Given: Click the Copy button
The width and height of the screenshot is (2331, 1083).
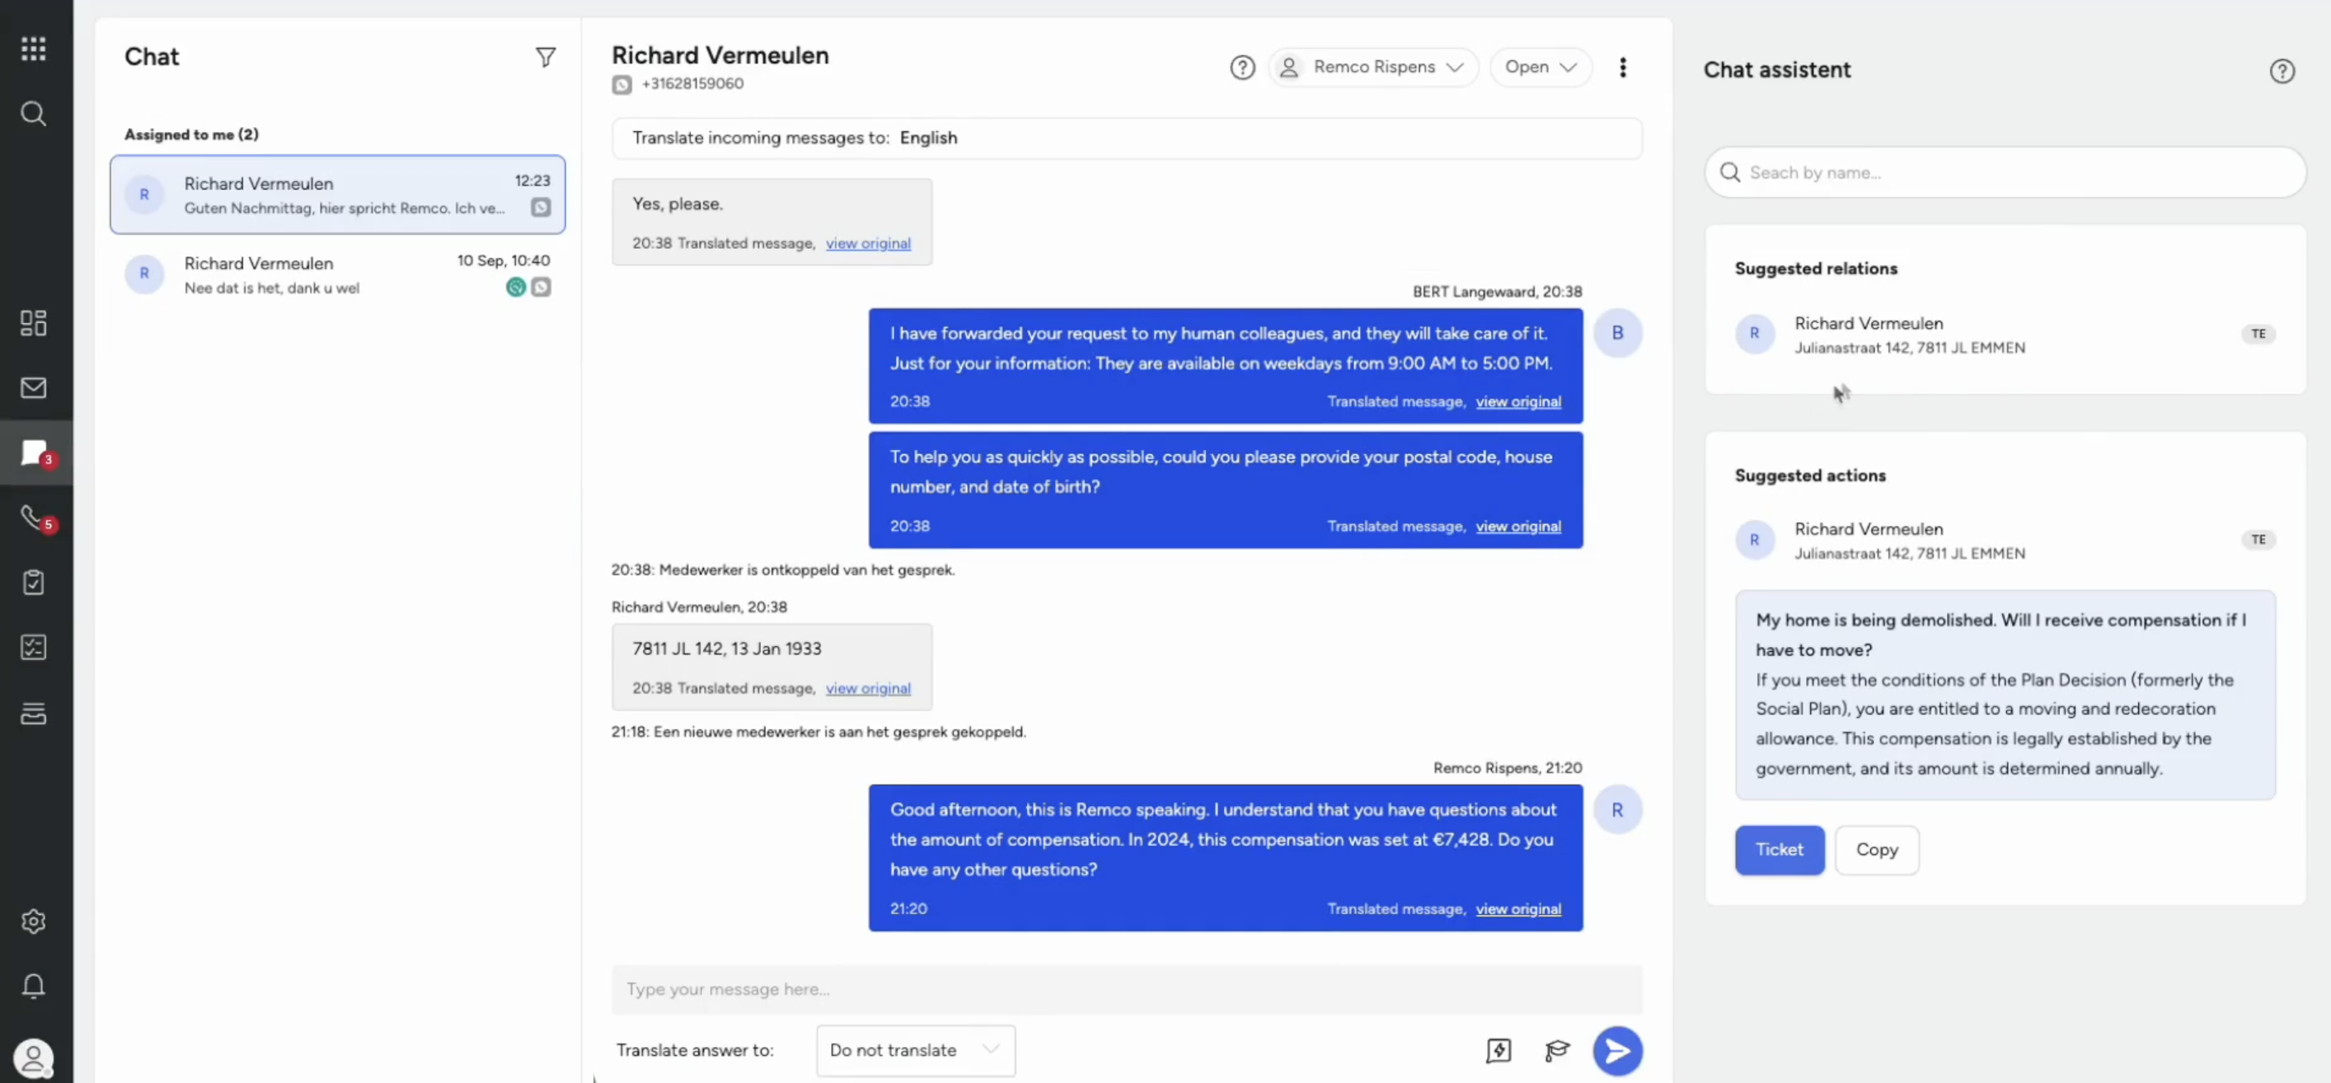Looking at the screenshot, I should pos(1876,850).
